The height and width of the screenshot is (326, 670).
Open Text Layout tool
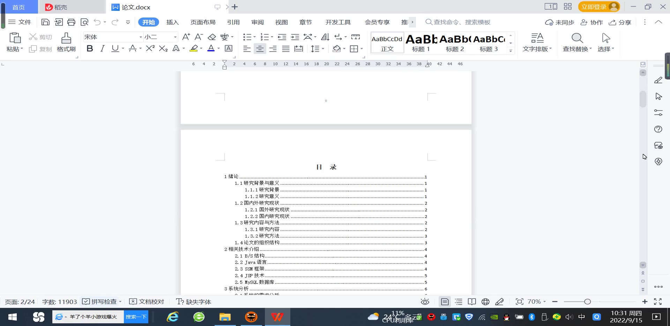coord(537,42)
